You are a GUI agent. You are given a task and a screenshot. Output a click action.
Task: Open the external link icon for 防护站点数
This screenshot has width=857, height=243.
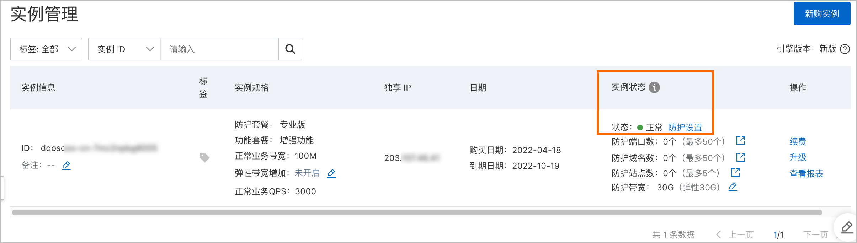735,173
